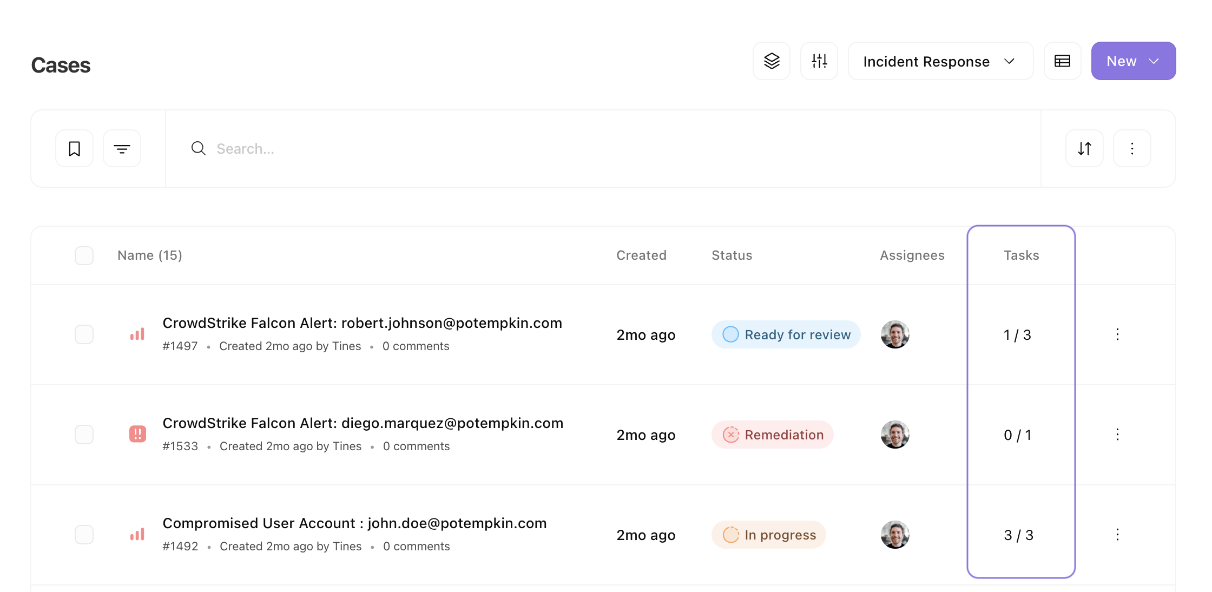Open the filter lines icon
The image size is (1212, 592).
[x=122, y=148]
